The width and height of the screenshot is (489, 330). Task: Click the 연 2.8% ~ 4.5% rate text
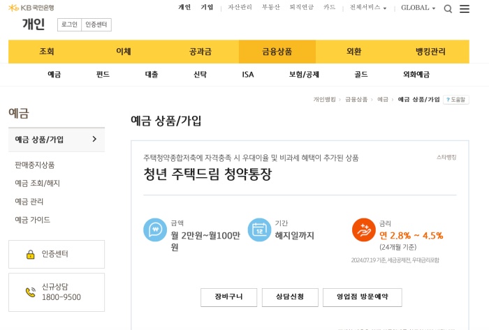pos(411,236)
